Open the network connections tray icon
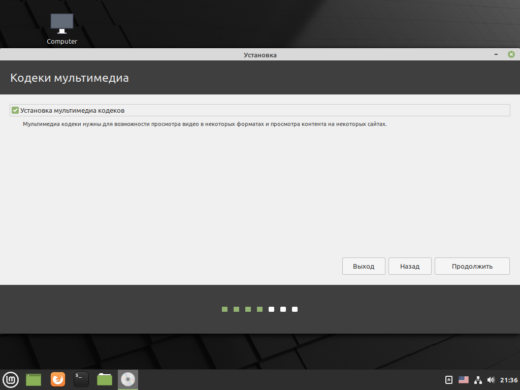The height and width of the screenshot is (390, 520). point(478,380)
